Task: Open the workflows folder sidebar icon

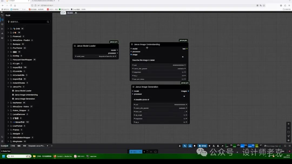Action: [x=2, y=29]
